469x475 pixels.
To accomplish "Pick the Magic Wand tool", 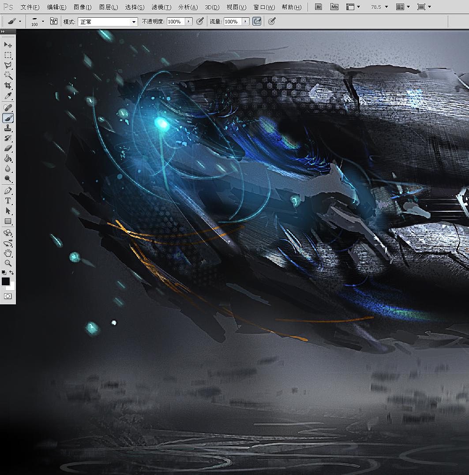I will 8,75.
